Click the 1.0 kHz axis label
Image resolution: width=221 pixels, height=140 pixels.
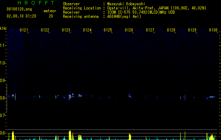tap(3, 63)
